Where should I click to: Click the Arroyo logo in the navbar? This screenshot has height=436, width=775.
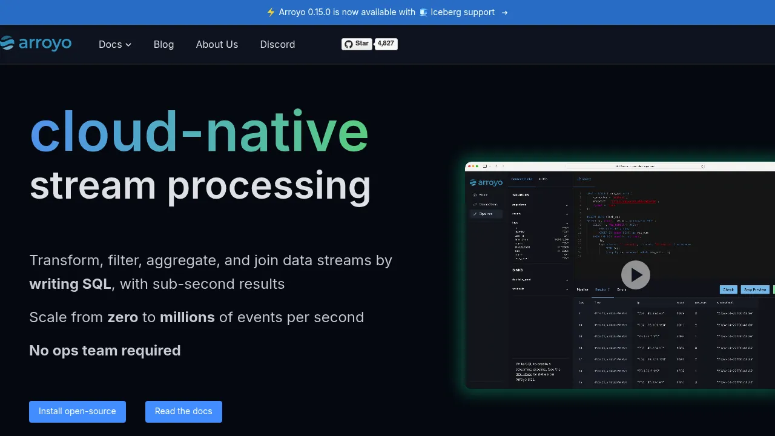click(36, 44)
